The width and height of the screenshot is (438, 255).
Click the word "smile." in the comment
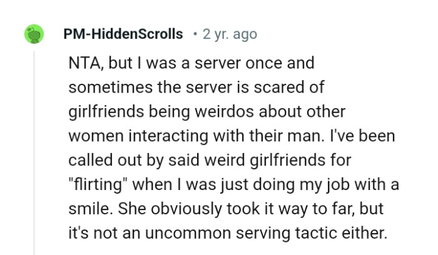click(x=91, y=209)
